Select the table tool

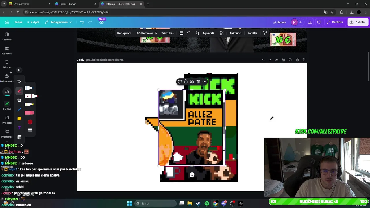[x=19, y=137]
